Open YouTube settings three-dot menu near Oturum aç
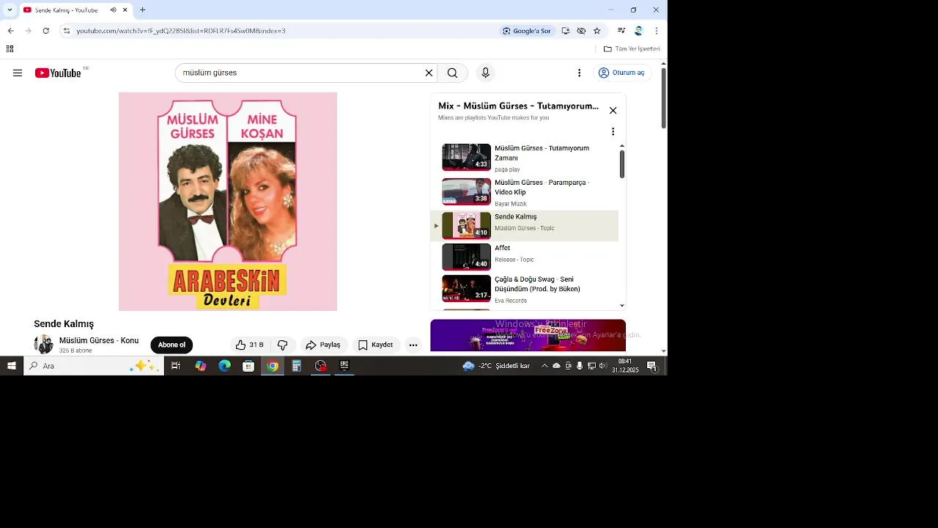The image size is (938, 528). pyautogui.click(x=579, y=73)
